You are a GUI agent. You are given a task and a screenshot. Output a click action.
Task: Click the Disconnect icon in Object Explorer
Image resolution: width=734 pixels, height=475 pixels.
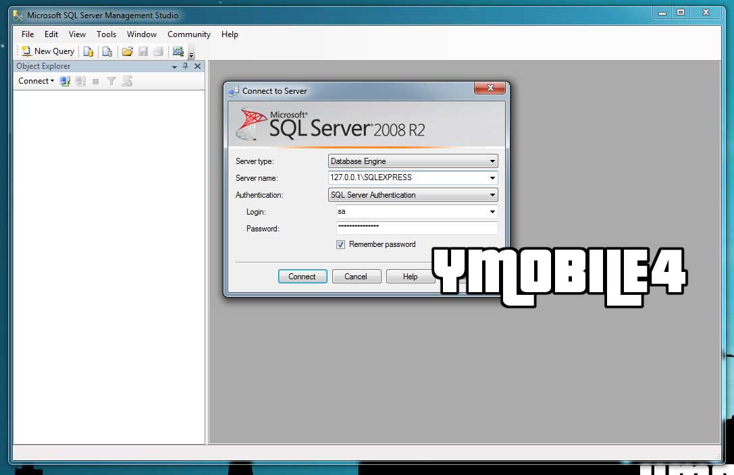(80, 82)
